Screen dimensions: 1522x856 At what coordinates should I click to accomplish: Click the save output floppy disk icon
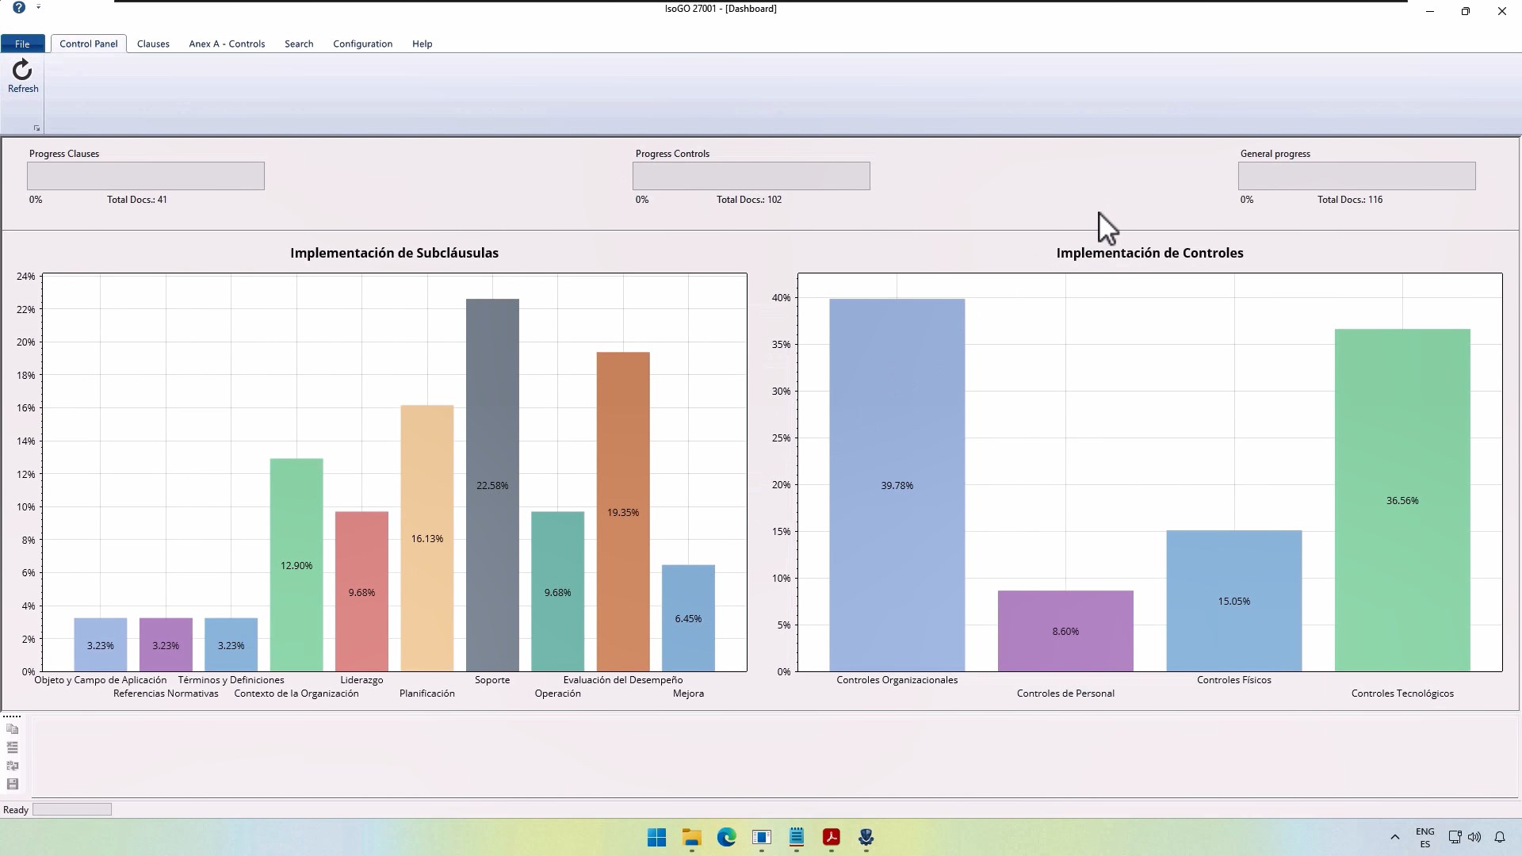tap(12, 784)
